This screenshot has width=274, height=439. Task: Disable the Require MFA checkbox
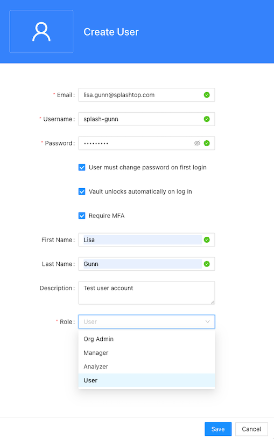(82, 216)
